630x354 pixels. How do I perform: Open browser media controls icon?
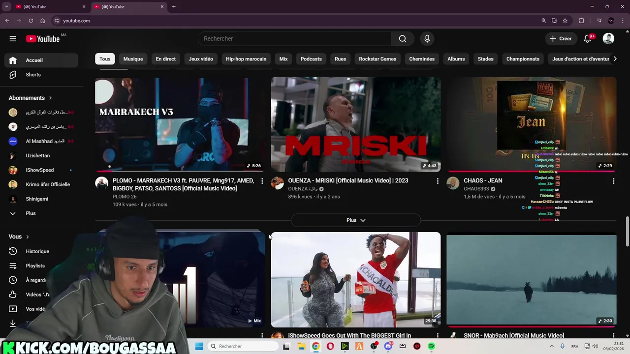point(598,21)
